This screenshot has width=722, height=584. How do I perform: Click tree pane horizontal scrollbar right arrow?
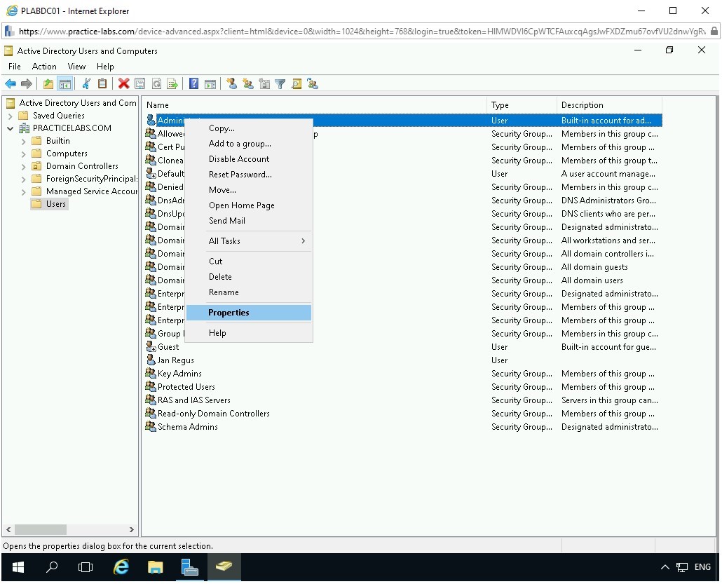[132, 530]
